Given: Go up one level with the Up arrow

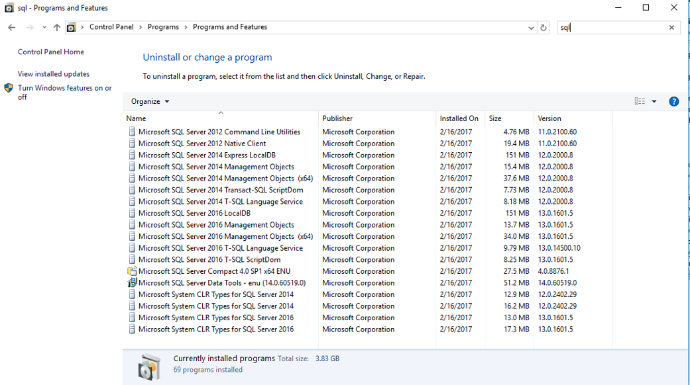Looking at the screenshot, I should tap(57, 27).
